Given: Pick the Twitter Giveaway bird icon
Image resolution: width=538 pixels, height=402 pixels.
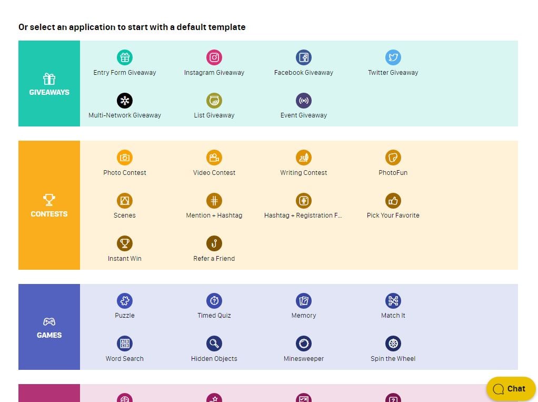Looking at the screenshot, I should click(x=393, y=57).
